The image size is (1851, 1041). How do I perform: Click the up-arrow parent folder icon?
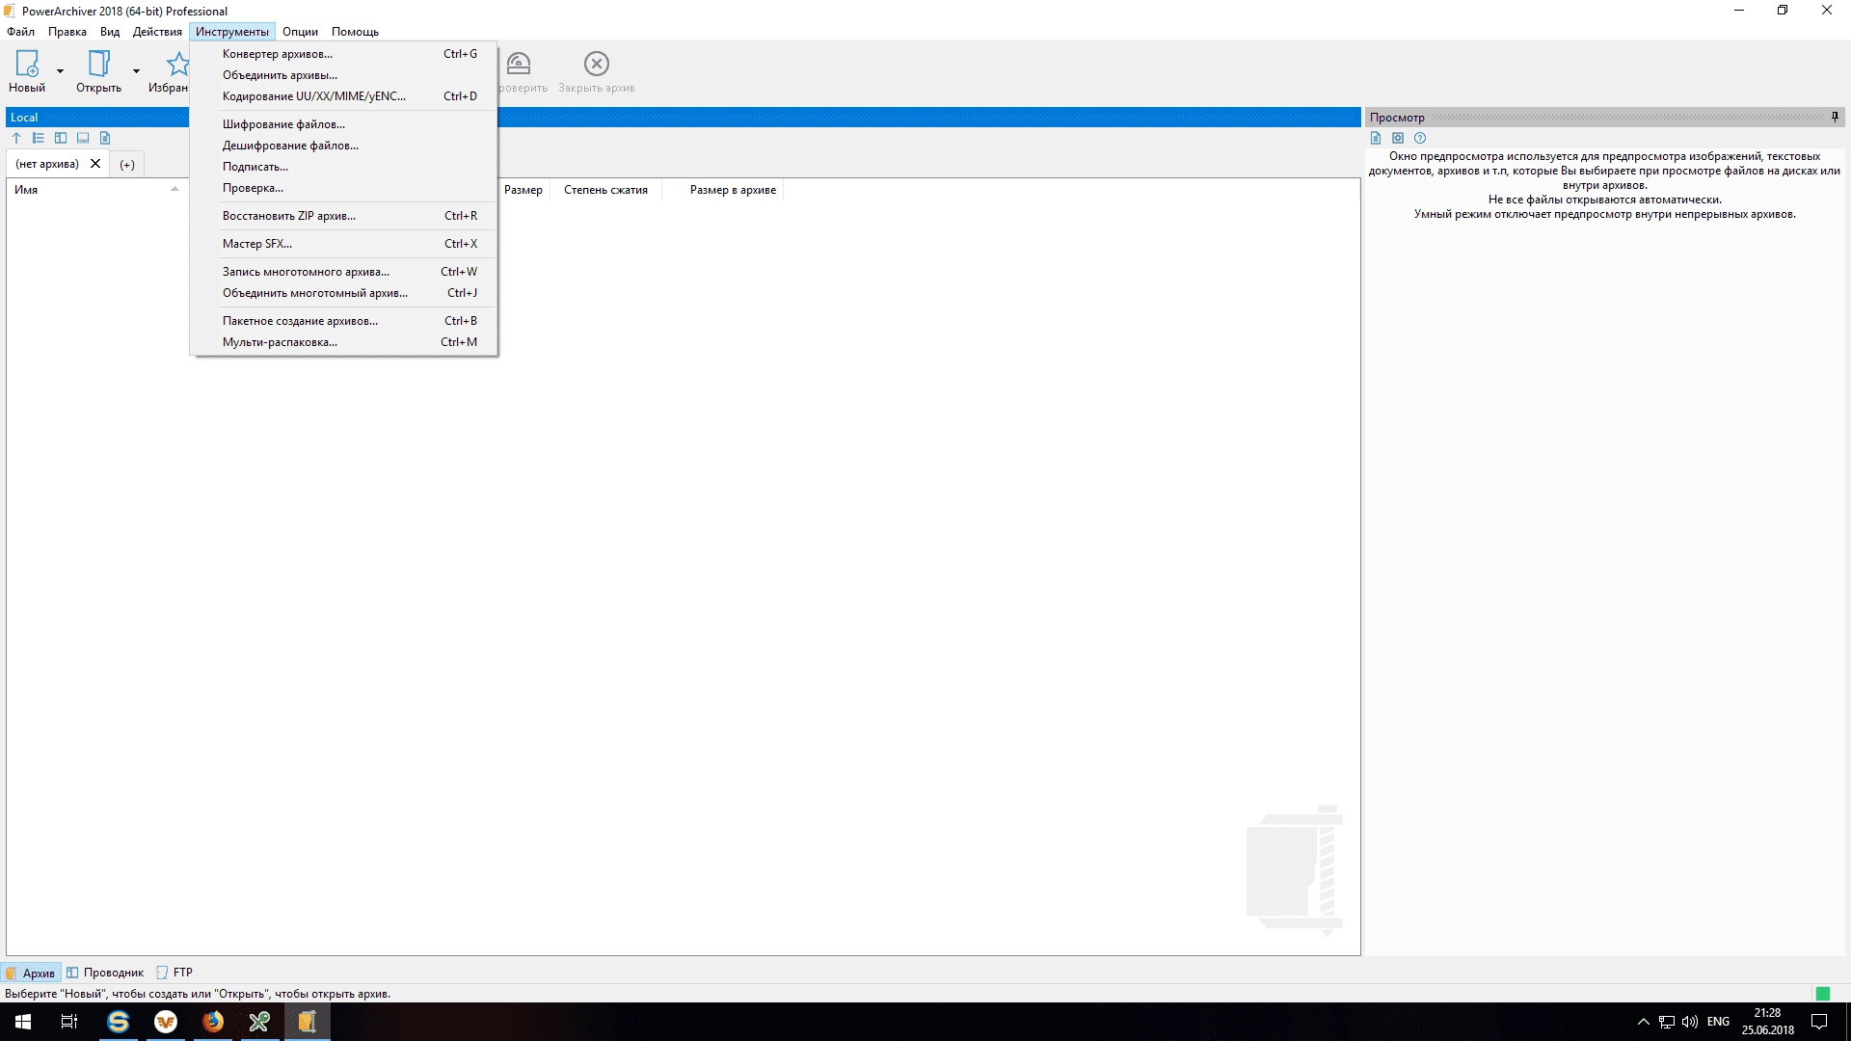[16, 138]
